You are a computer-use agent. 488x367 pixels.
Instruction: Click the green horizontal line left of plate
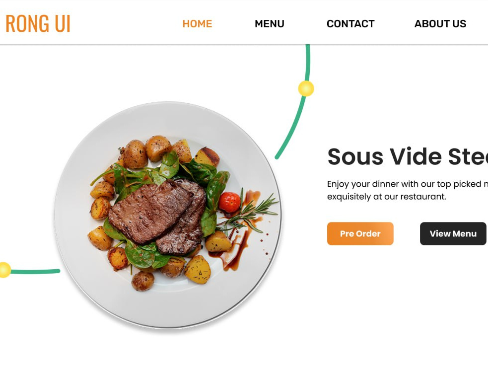pos(35,272)
